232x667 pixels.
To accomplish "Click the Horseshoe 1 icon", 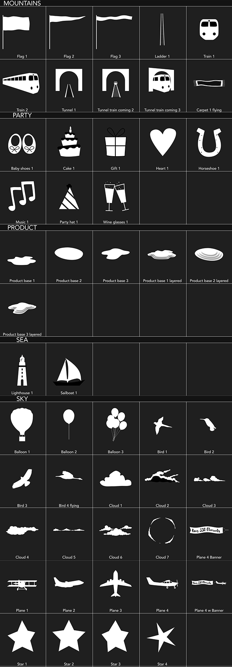I will (209, 142).
